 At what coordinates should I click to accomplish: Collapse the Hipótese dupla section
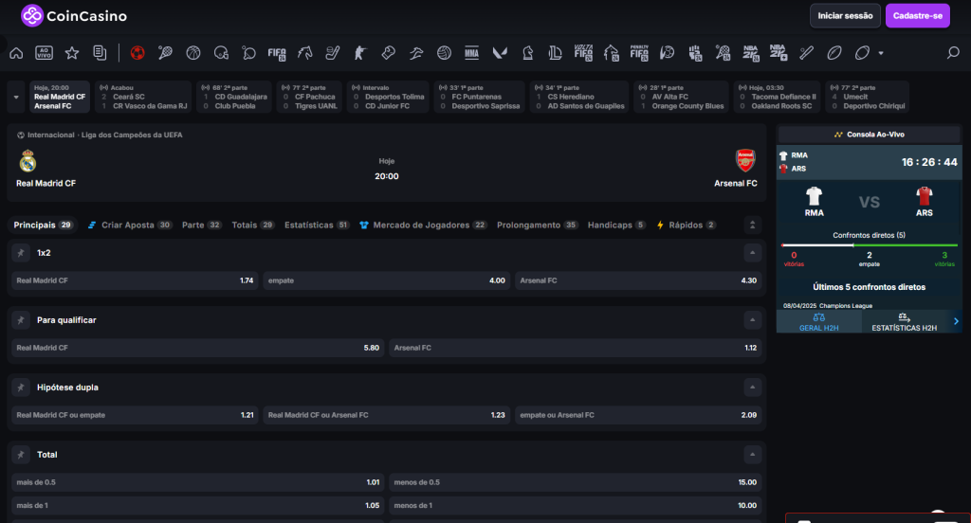[x=752, y=388]
